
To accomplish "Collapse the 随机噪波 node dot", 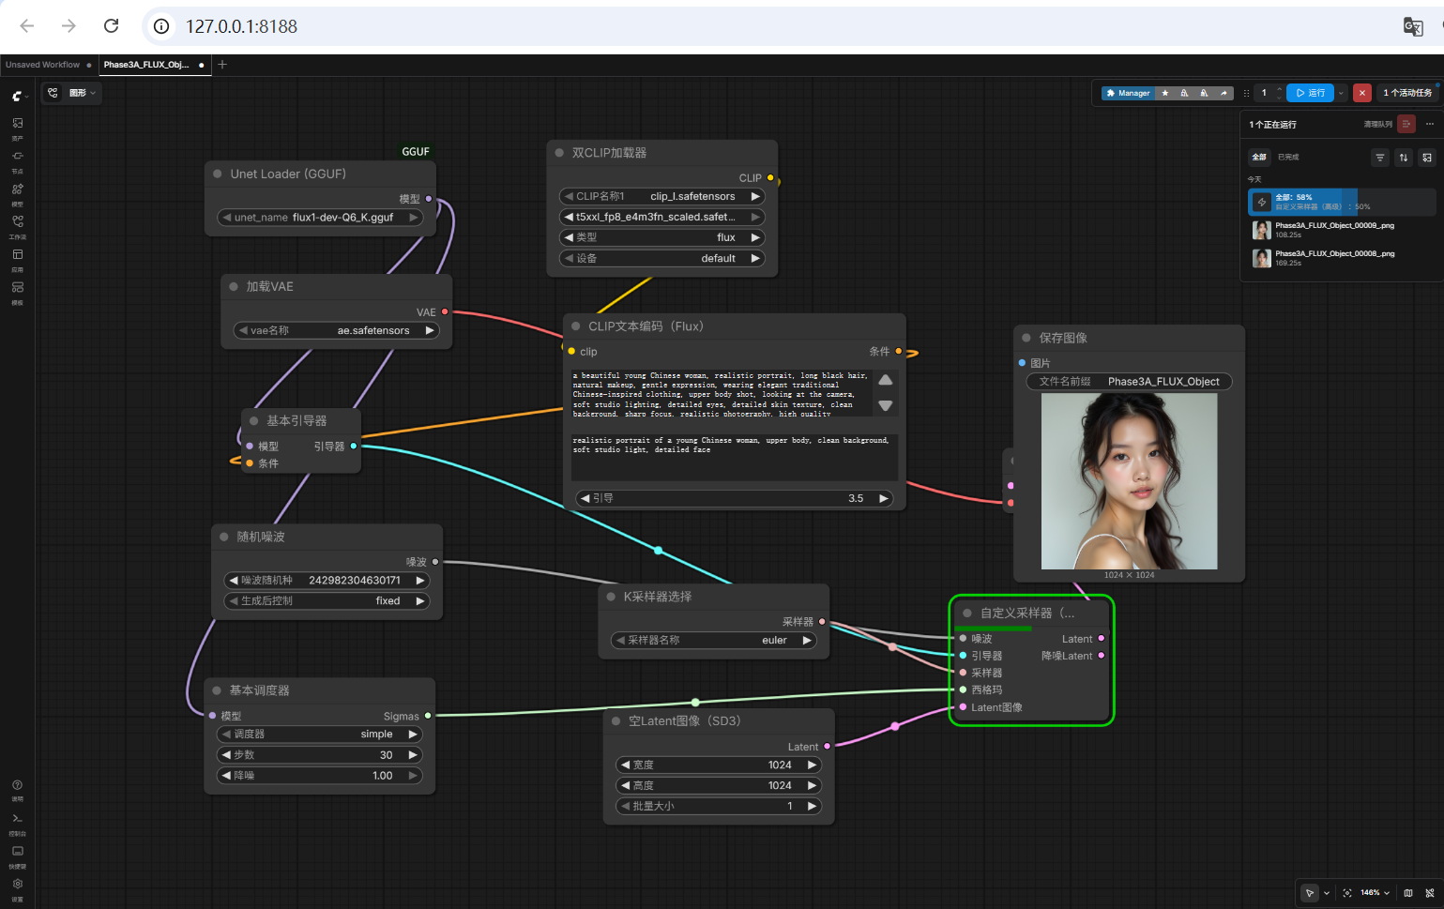I will point(224,537).
